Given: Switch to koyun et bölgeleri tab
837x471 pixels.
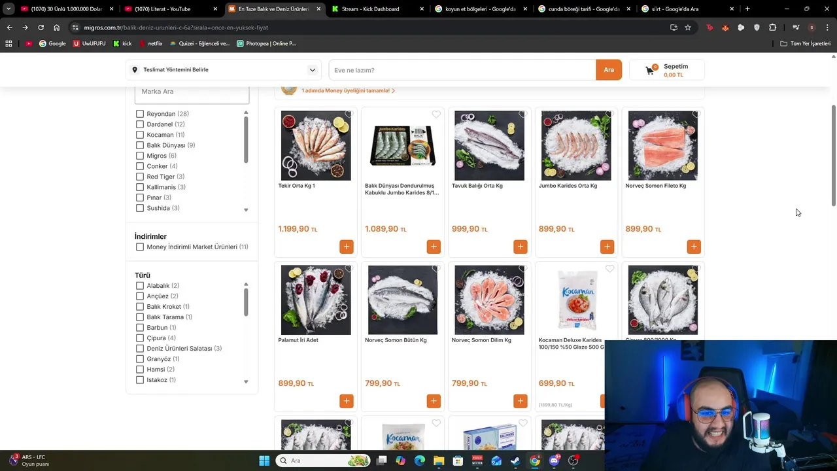Looking at the screenshot, I should click(481, 9).
